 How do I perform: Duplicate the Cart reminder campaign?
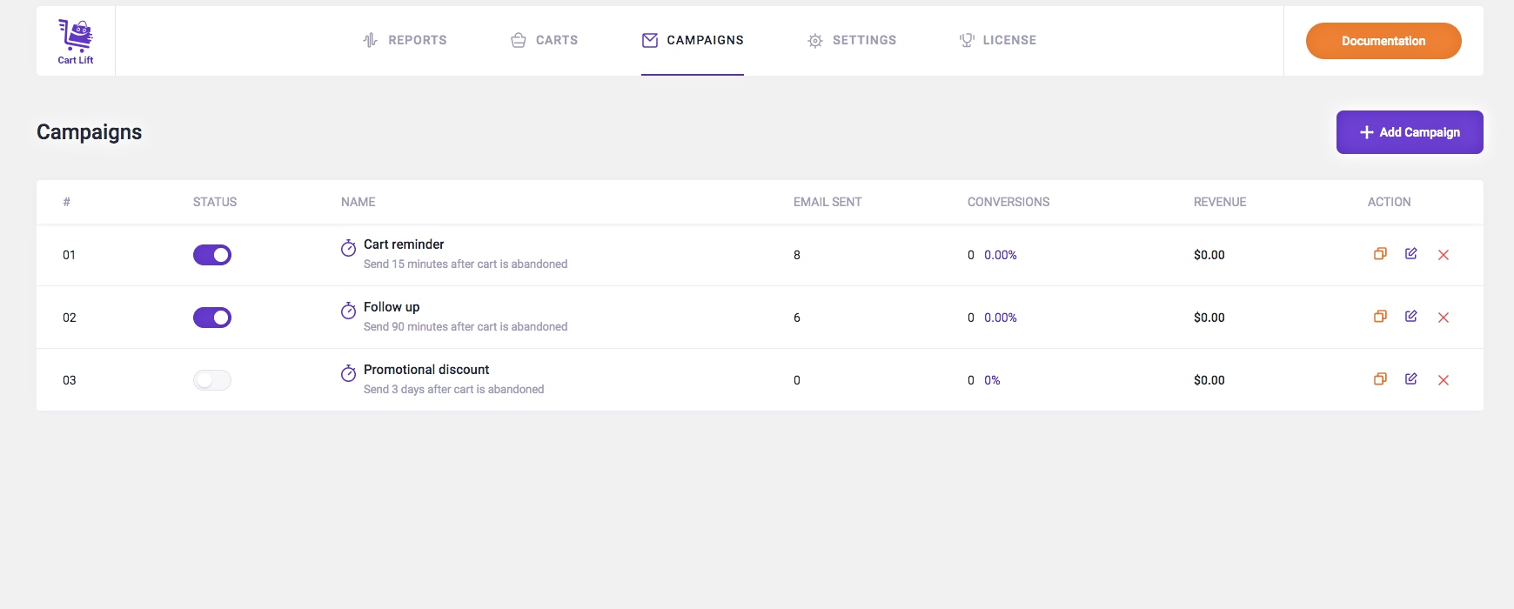[x=1380, y=254]
